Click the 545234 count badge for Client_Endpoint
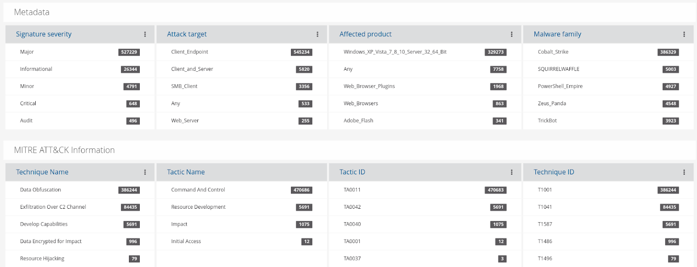The height and width of the screenshot is (267, 697). (301, 52)
